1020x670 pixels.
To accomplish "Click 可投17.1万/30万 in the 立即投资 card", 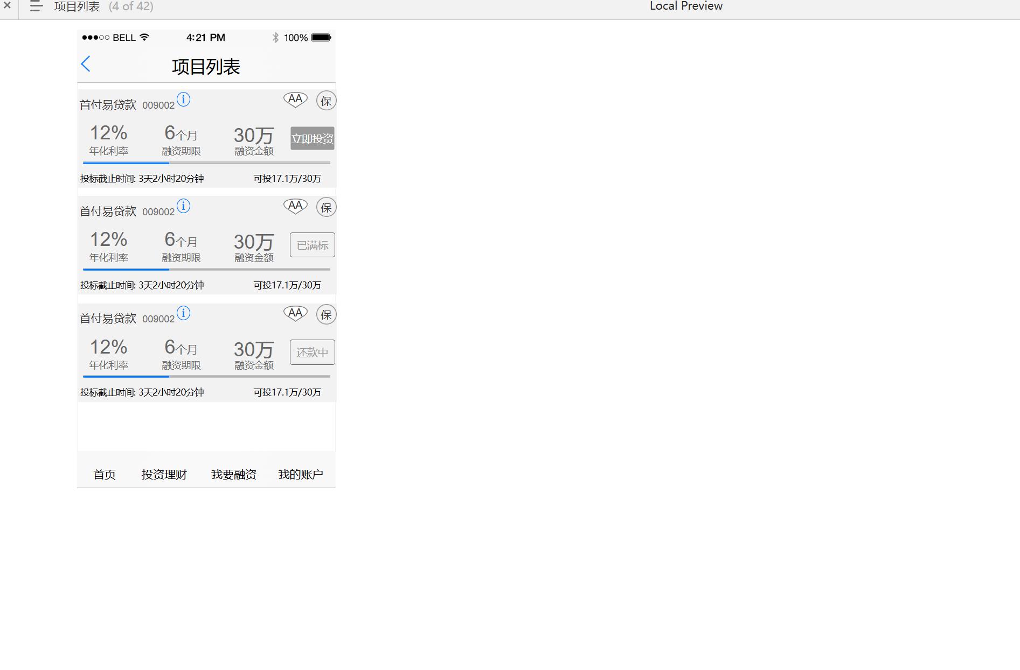I will [287, 179].
